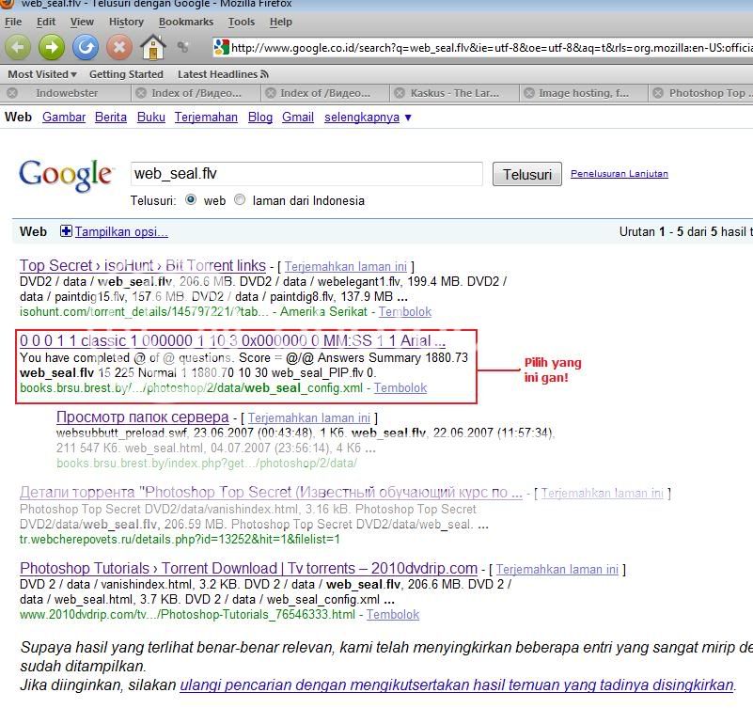Image resolution: width=753 pixels, height=708 pixels.
Task: Translate the isoHunt result page
Action: click(x=345, y=267)
